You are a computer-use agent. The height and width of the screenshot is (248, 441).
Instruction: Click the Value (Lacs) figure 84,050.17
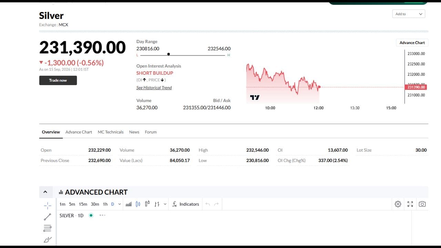coord(180,161)
